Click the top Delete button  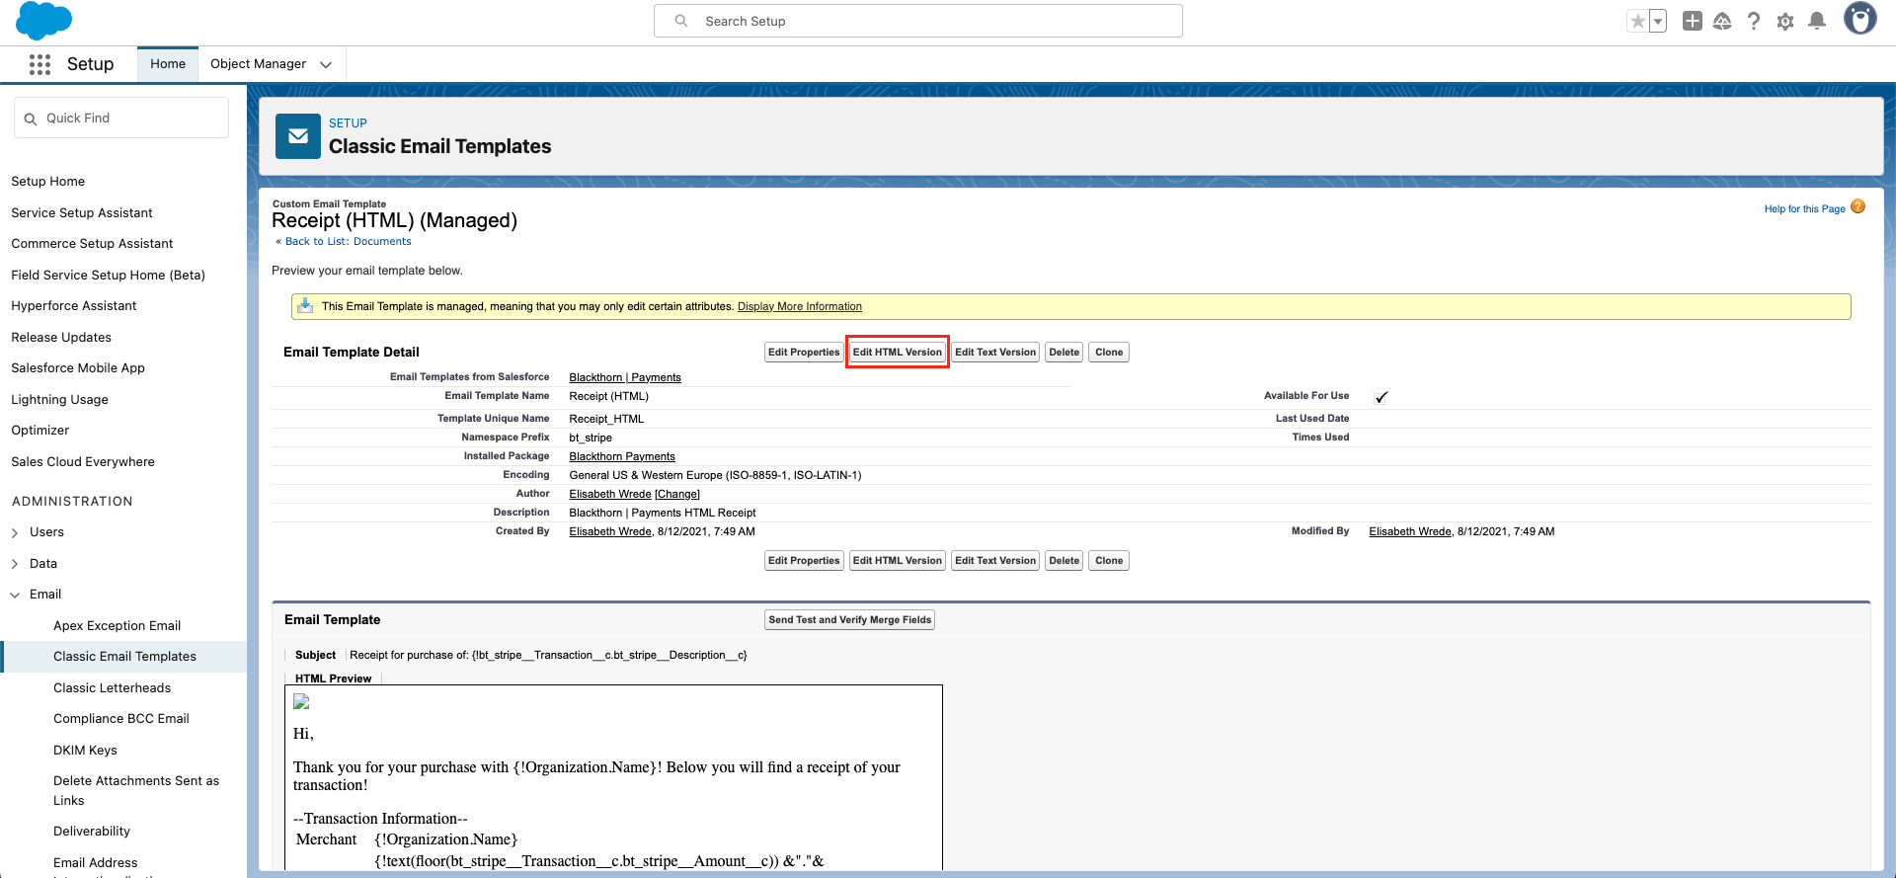point(1065,353)
